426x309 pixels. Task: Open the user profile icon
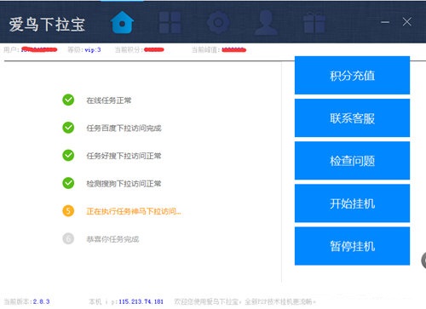[266, 22]
